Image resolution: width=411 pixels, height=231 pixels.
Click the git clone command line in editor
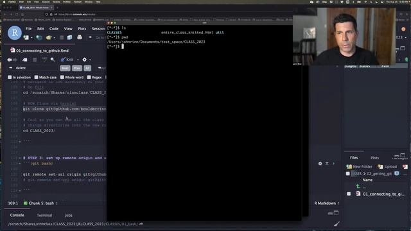(64, 109)
